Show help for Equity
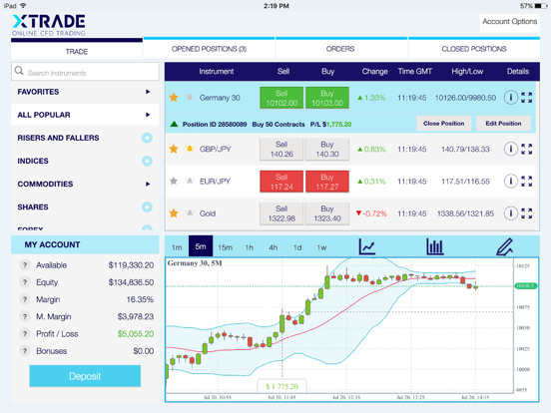The width and height of the screenshot is (551, 413). coord(25,282)
